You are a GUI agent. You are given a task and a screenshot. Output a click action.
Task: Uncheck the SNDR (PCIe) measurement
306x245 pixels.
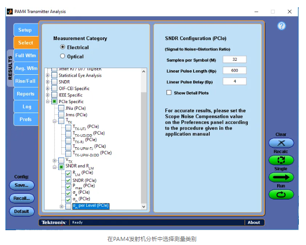[x=69, y=180]
